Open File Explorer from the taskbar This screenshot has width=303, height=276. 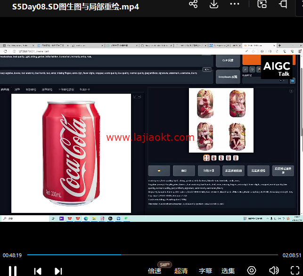coord(94,219)
